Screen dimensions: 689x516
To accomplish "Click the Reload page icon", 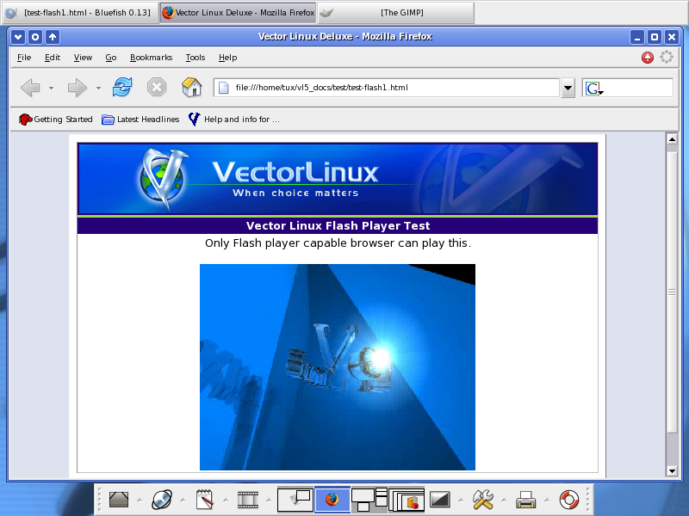I will pyautogui.click(x=123, y=87).
